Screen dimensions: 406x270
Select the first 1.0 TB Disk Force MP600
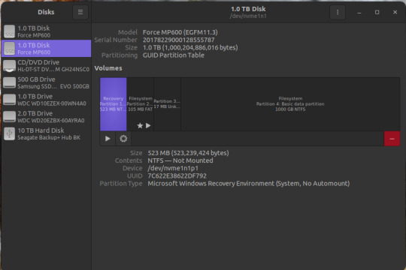[x=47, y=31]
